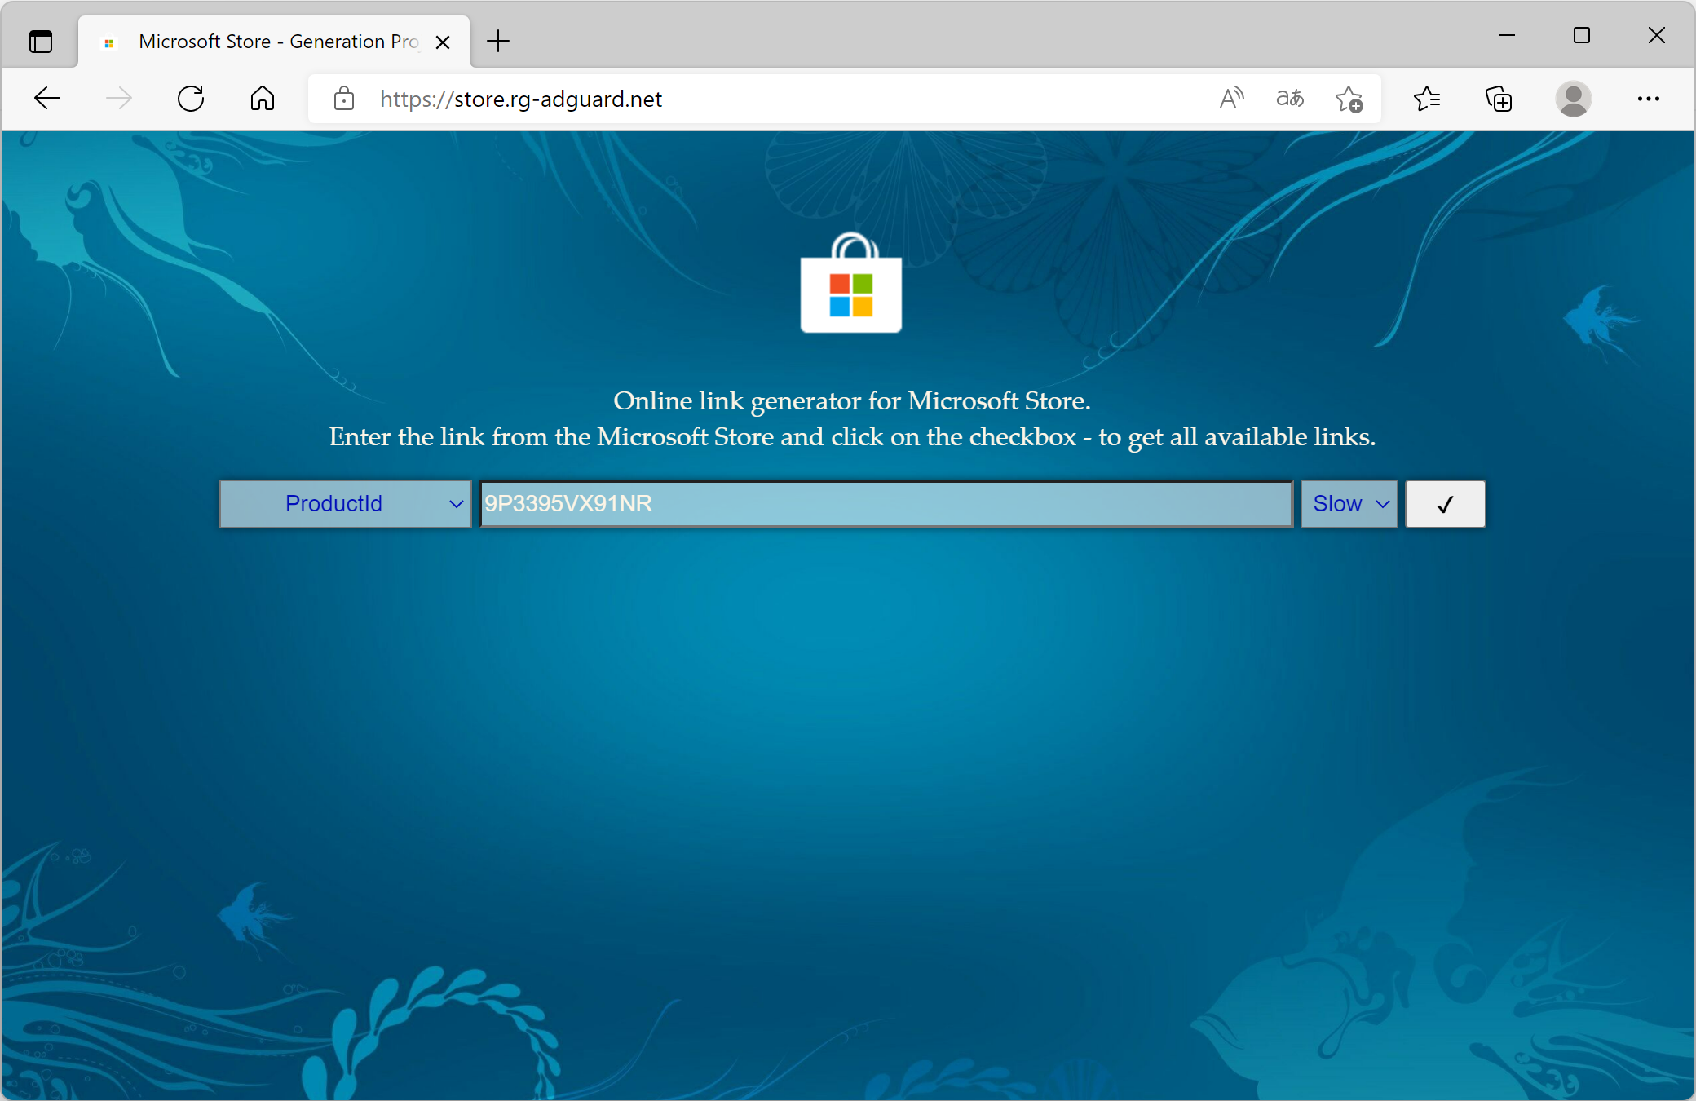The width and height of the screenshot is (1696, 1101).
Task: Open the vertical tabs actions menu
Action: (x=40, y=41)
